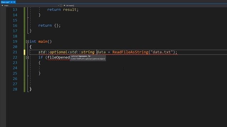Click line number 13 in the gutter

(x=15, y=10)
